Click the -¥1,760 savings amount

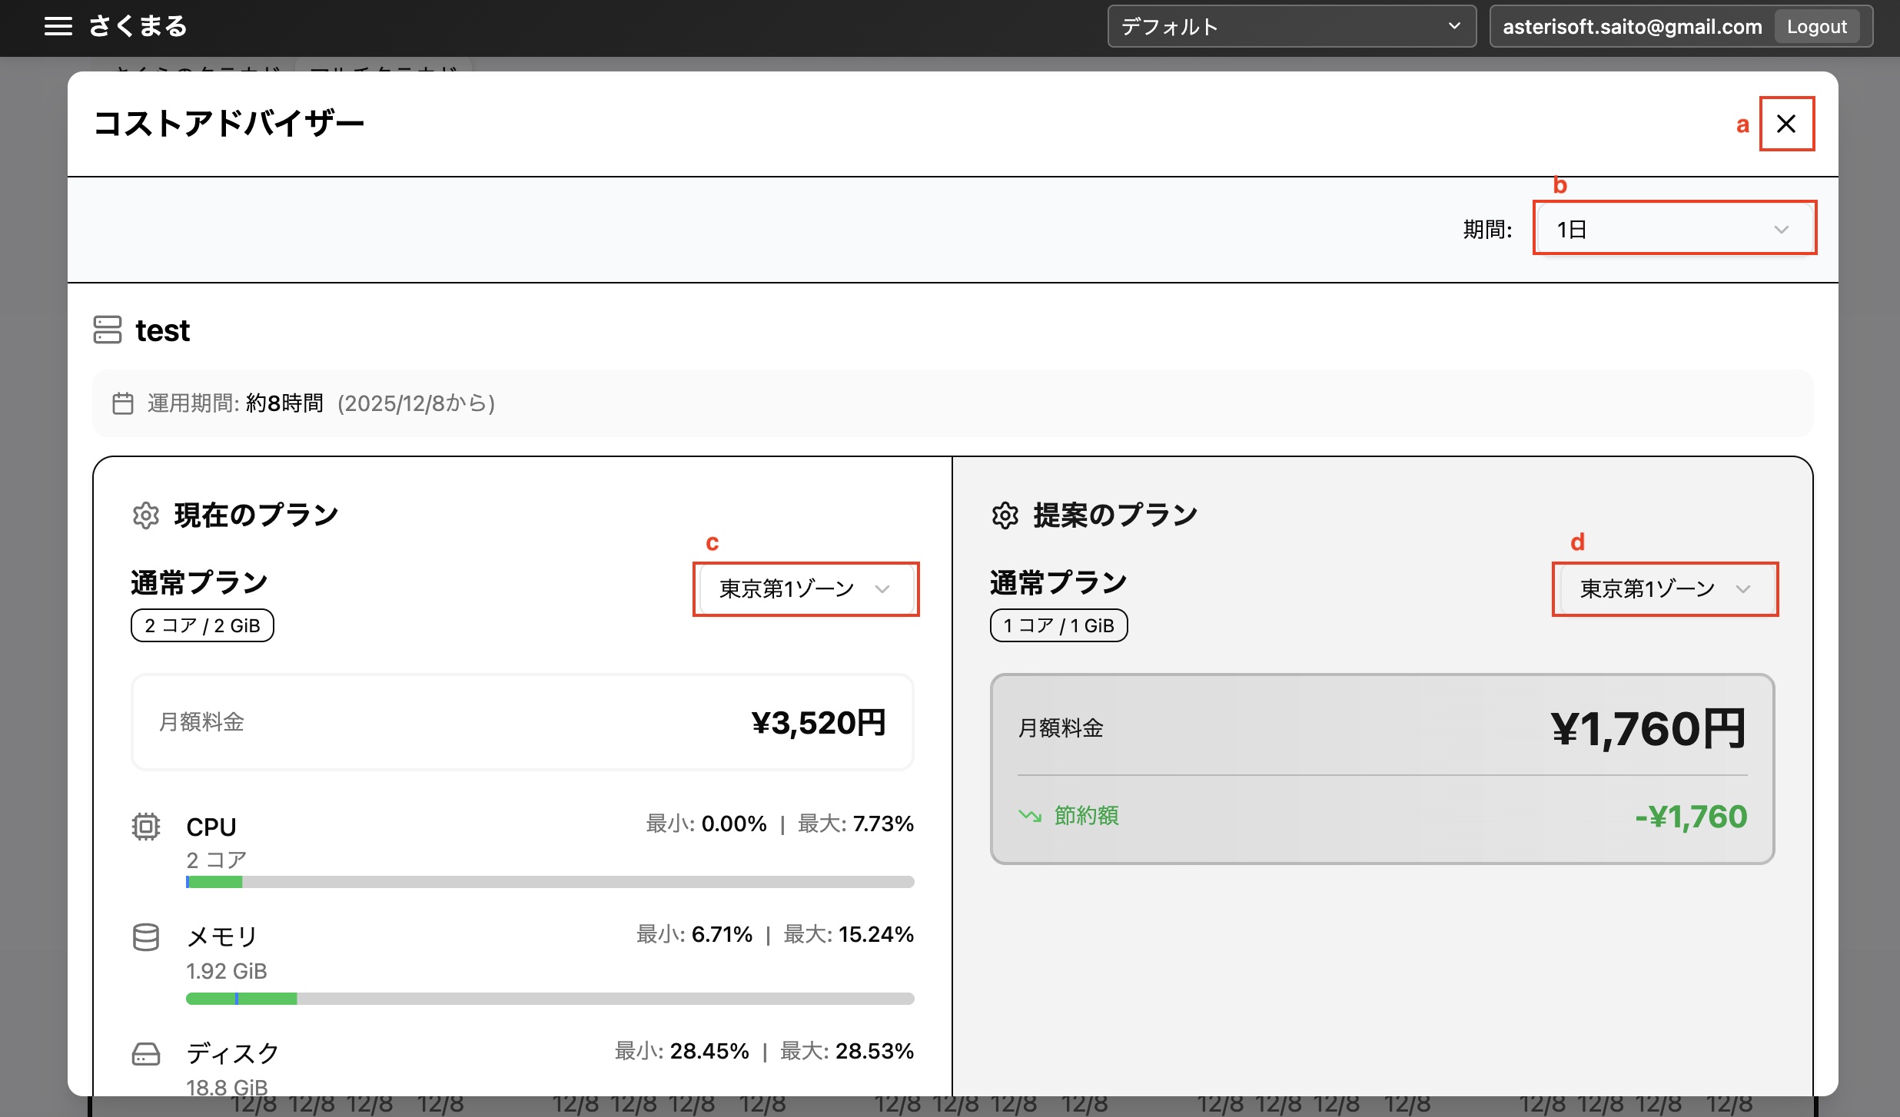(1691, 816)
